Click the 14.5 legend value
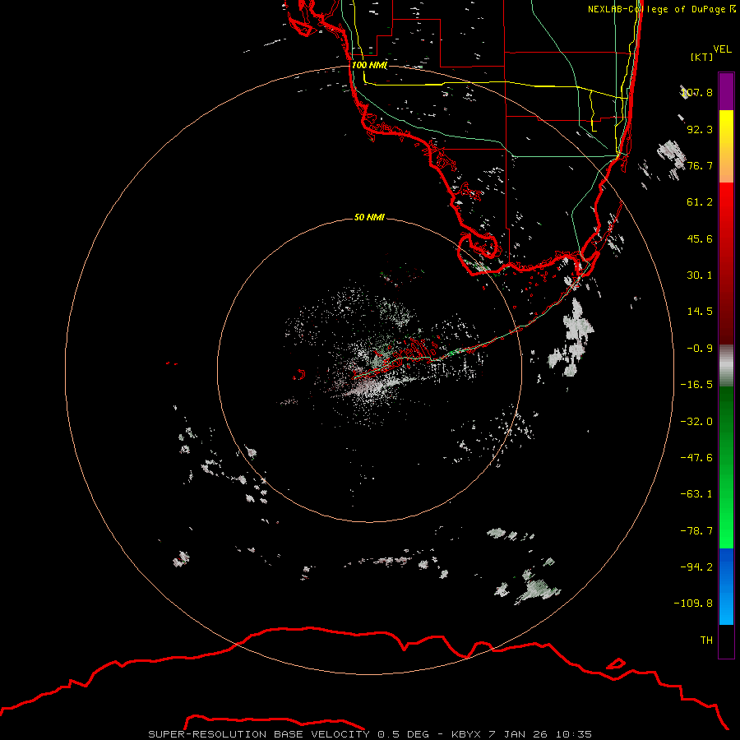The image size is (740, 740). tap(700, 312)
